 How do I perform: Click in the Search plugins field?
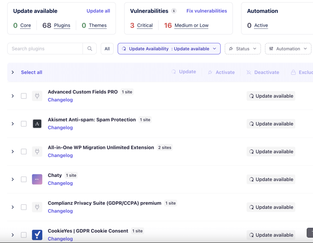pos(45,48)
